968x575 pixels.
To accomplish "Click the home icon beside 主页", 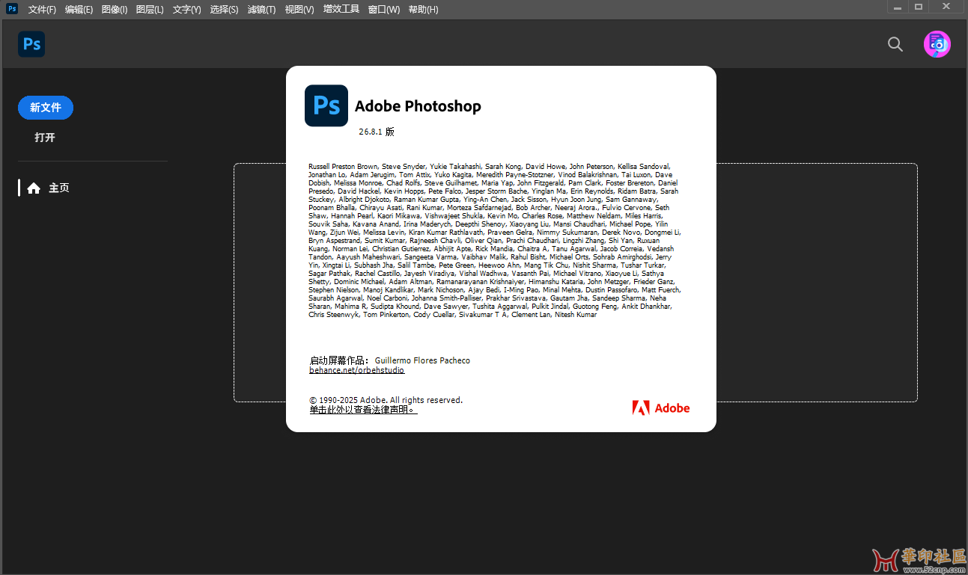I will (x=34, y=188).
